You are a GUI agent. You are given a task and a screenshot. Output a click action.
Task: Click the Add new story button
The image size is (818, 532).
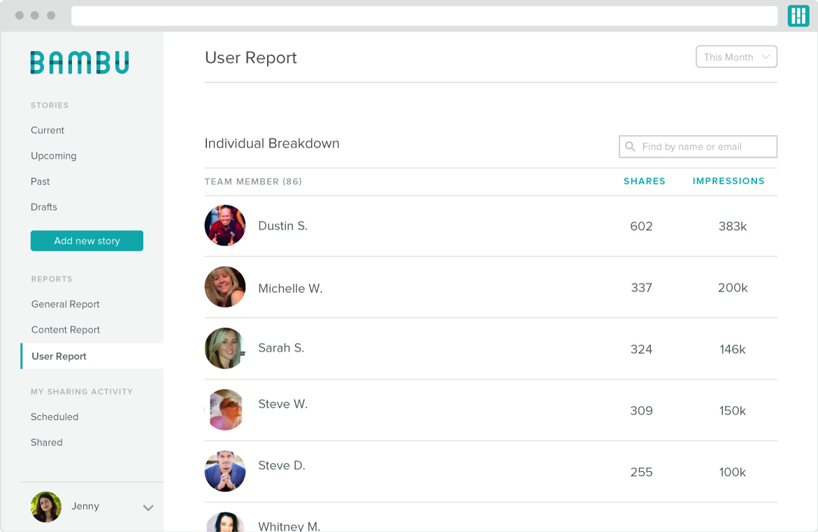[x=87, y=241]
